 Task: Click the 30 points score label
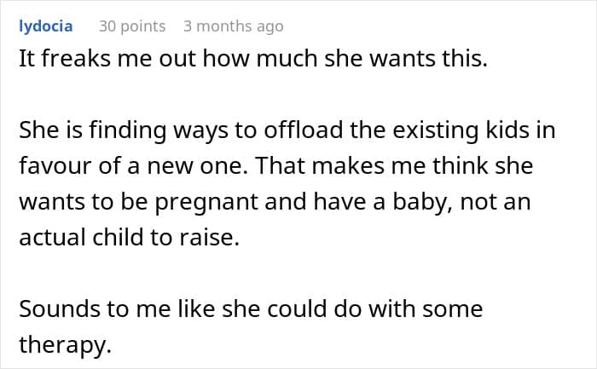coord(132,26)
